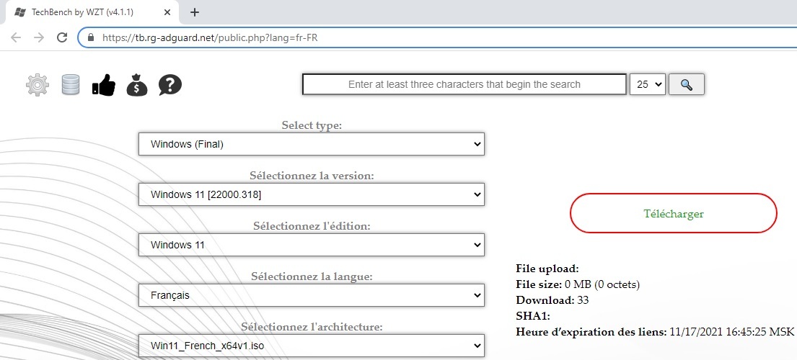Screen dimensions: 797x360
Task: Open the 25 results count dropdown
Action: [648, 85]
